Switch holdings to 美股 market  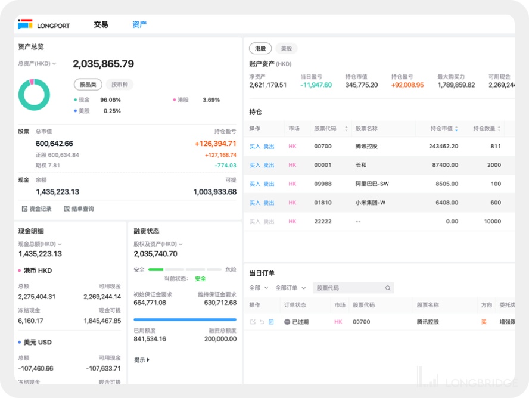tap(286, 49)
